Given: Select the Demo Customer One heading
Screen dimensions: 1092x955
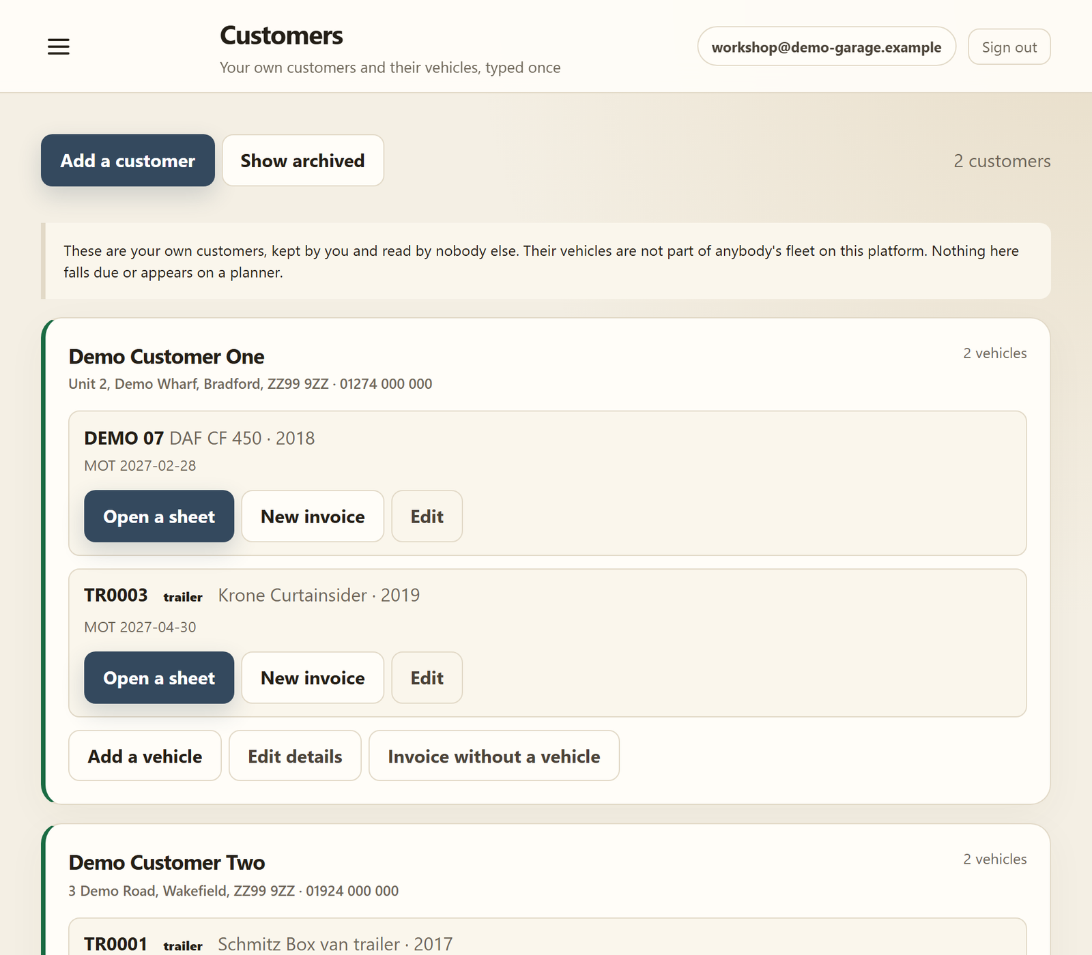Looking at the screenshot, I should [167, 357].
